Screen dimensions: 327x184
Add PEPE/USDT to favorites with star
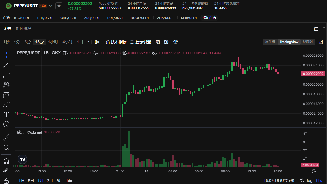[59, 6]
